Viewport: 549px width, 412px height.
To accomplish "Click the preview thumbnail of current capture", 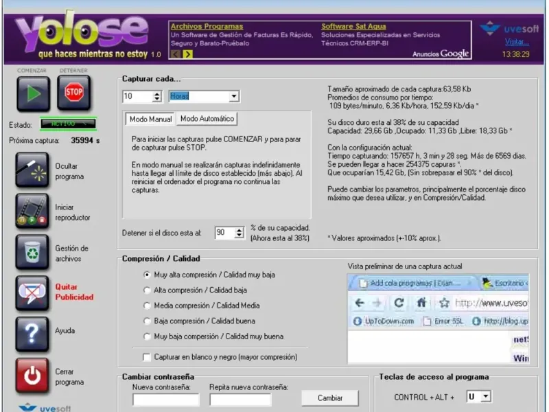I will (438, 319).
